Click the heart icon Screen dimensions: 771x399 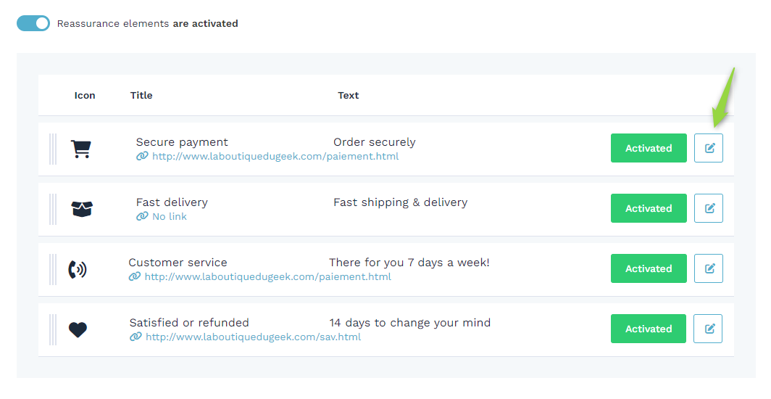click(x=78, y=329)
